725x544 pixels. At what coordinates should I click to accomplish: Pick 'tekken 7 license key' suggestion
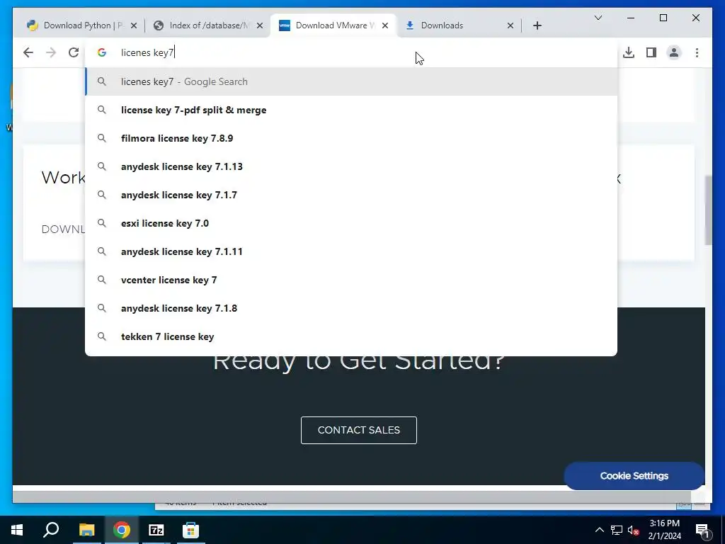click(x=351, y=336)
